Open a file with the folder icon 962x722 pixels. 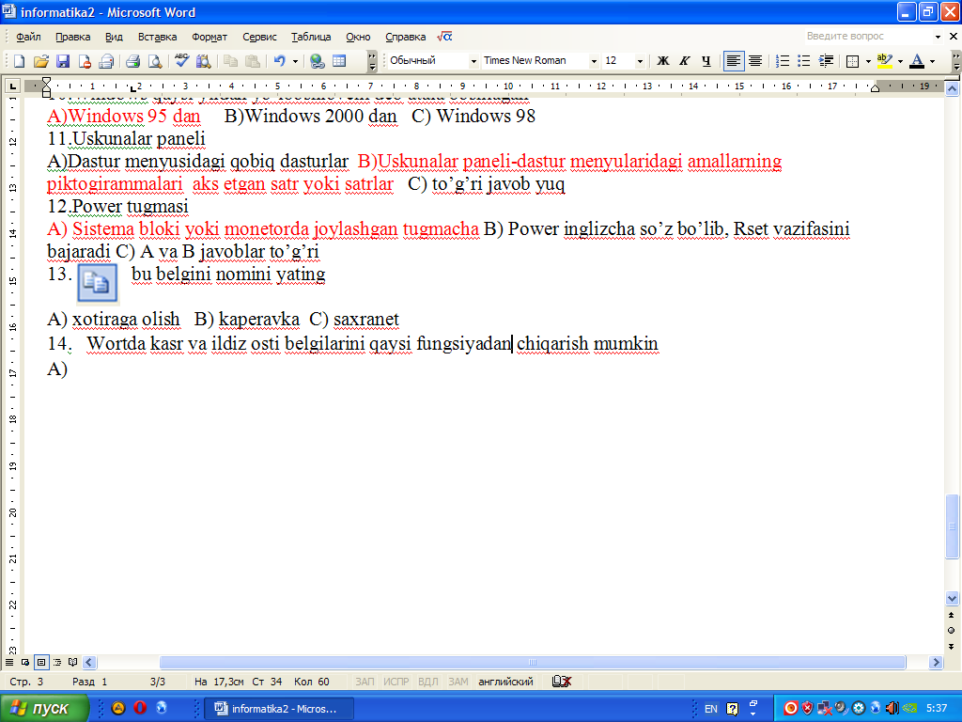(41, 61)
